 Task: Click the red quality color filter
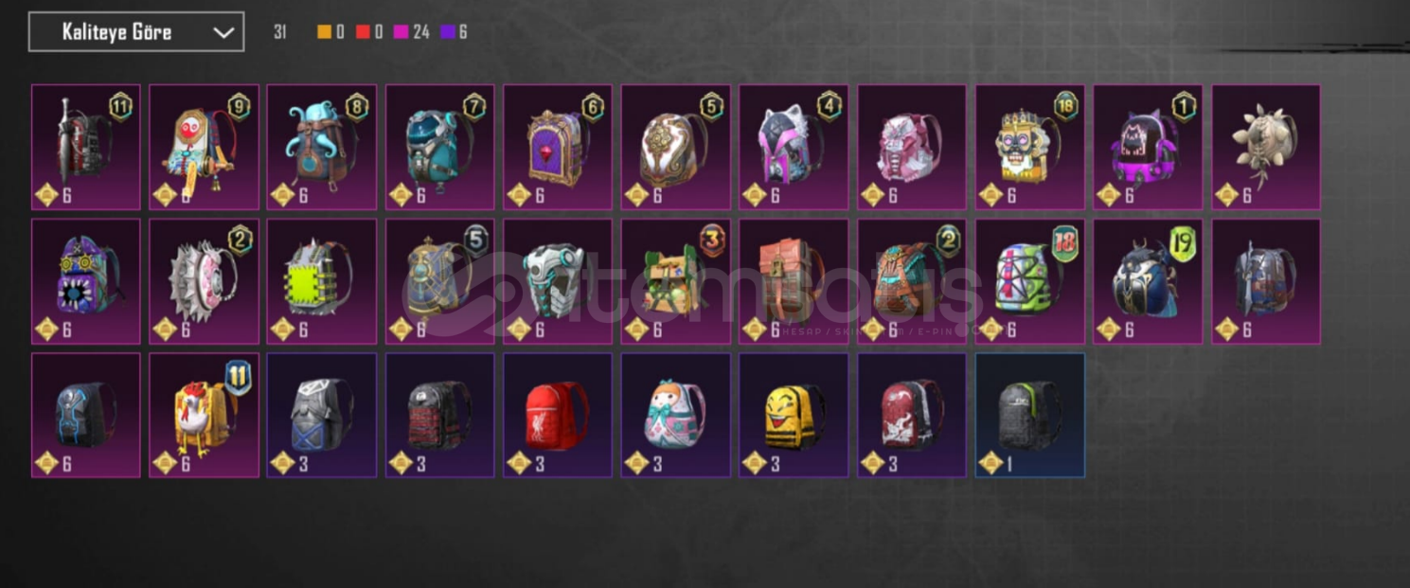click(363, 32)
